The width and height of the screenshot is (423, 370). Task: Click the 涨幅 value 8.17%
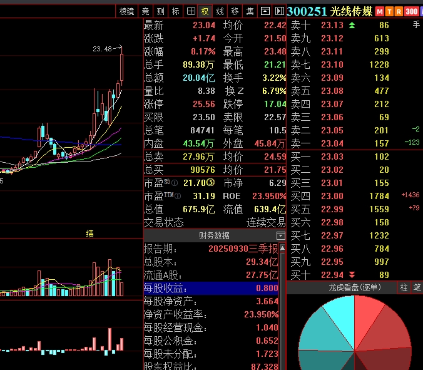pos(203,51)
